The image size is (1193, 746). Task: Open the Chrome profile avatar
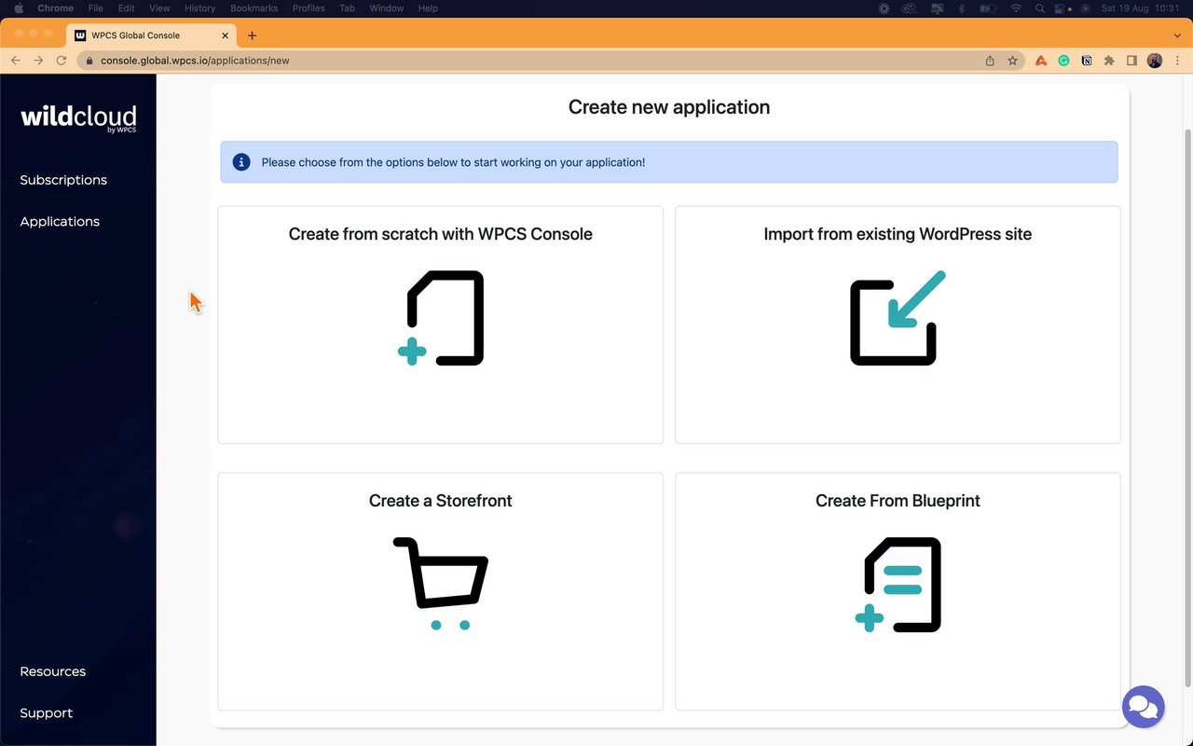pos(1155,61)
